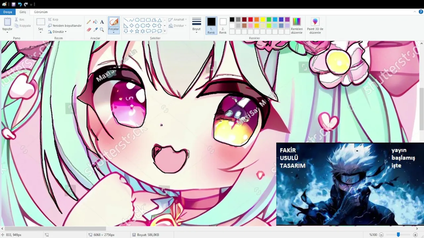Open the Anahat outline dropdown
Image resolution: width=424 pixels, height=238 pixels.
click(178, 20)
